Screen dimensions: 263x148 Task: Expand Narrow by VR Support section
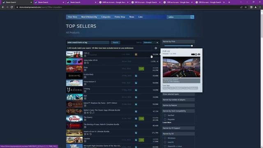[178, 128]
